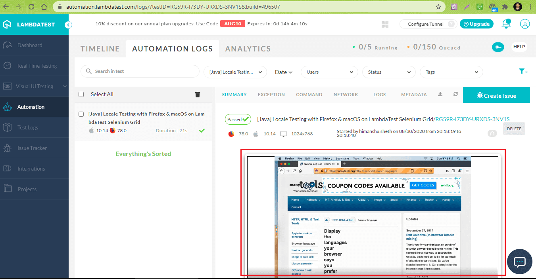Open the NETWORK tab of test details

[x=346, y=95]
